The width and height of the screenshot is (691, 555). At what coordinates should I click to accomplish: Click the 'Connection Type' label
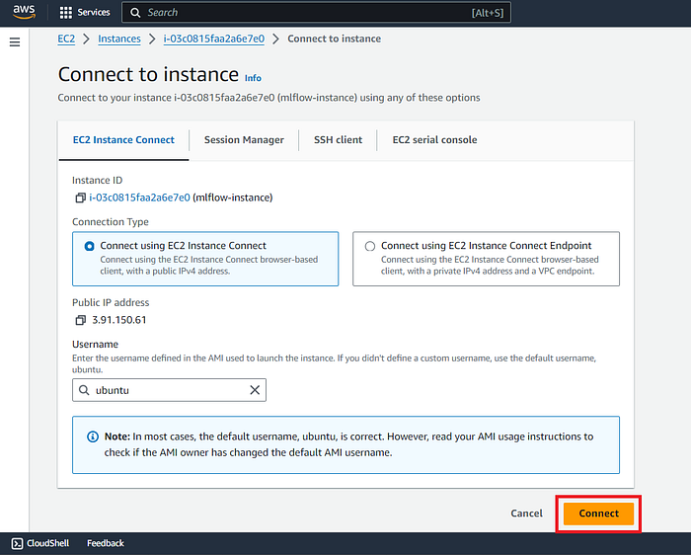point(111,222)
